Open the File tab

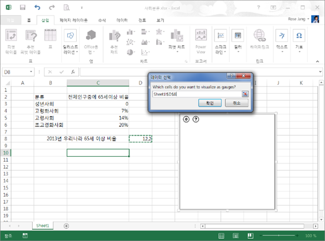11,20
